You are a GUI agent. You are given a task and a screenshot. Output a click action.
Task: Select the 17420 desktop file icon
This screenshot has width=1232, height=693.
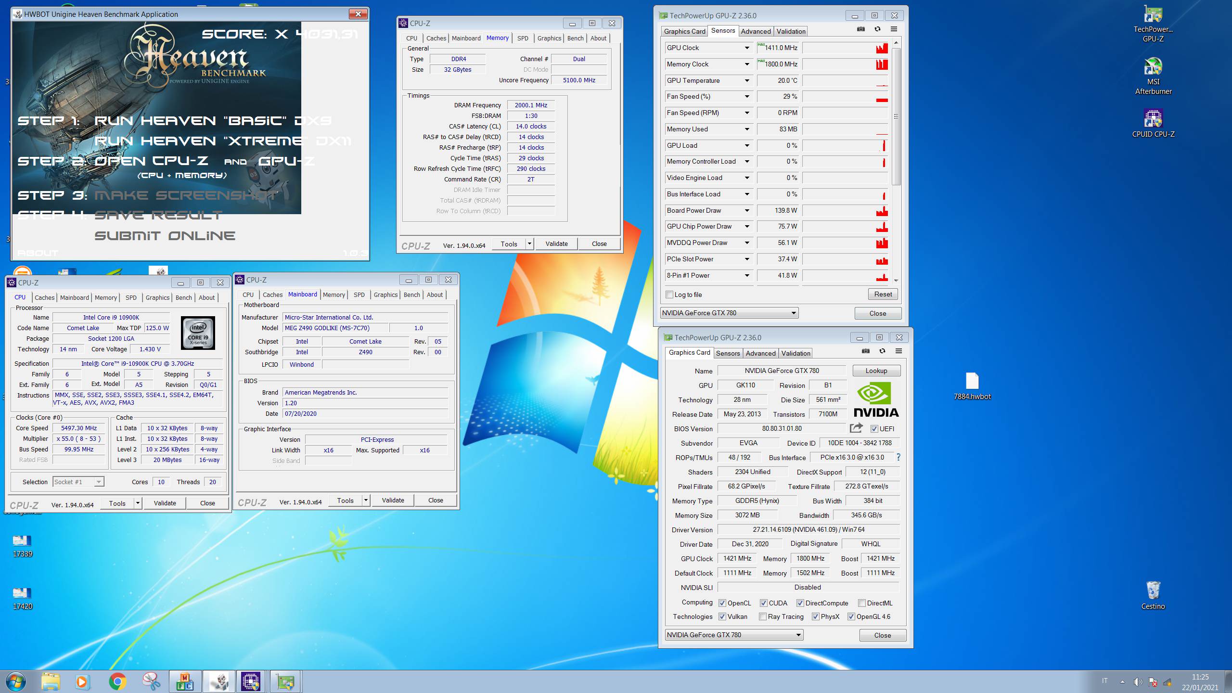pyautogui.click(x=22, y=598)
